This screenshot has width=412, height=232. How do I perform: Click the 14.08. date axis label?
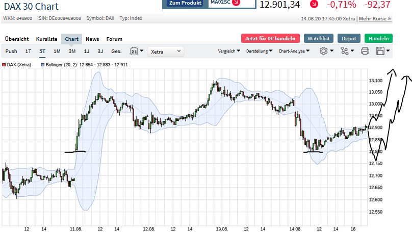pos(295,229)
